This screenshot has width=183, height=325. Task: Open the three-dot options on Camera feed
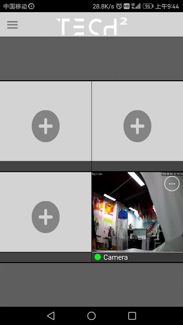click(172, 184)
